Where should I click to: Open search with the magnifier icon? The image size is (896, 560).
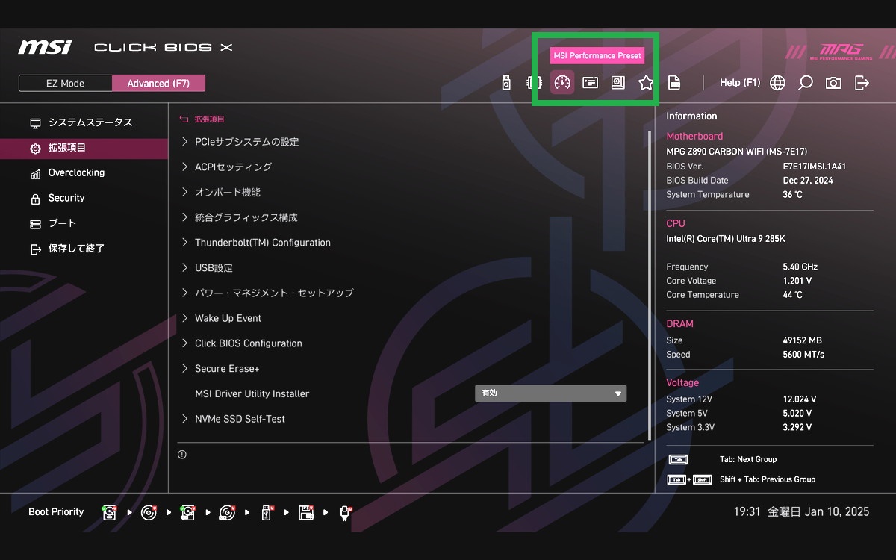coord(805,83)
